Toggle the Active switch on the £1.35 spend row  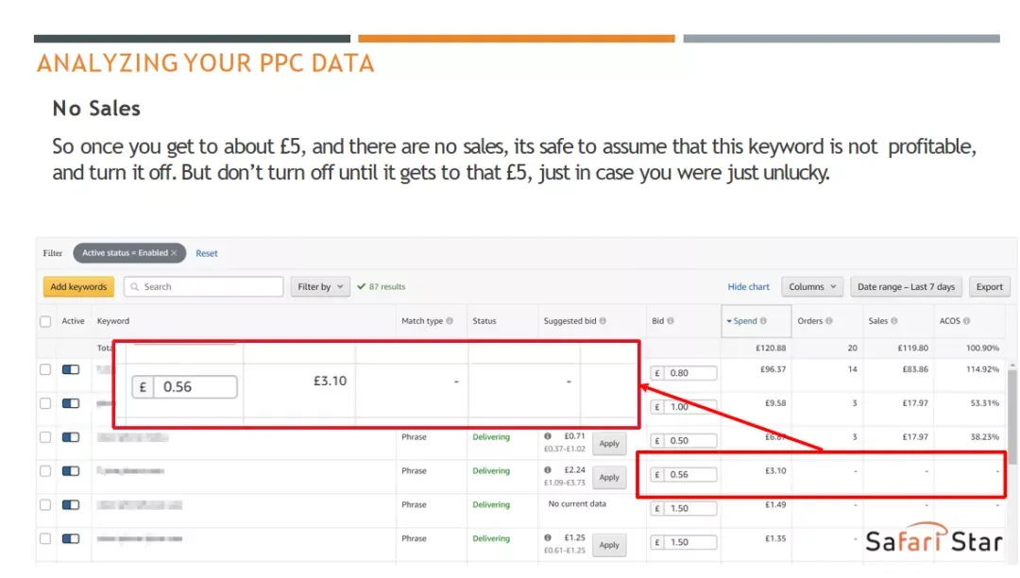coord(71,538)
